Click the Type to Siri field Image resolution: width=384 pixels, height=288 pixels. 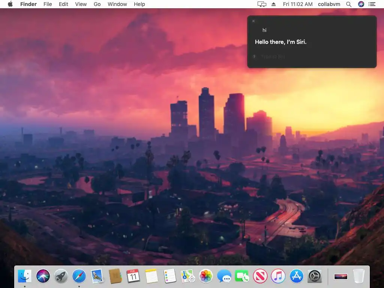click(273, 57)
